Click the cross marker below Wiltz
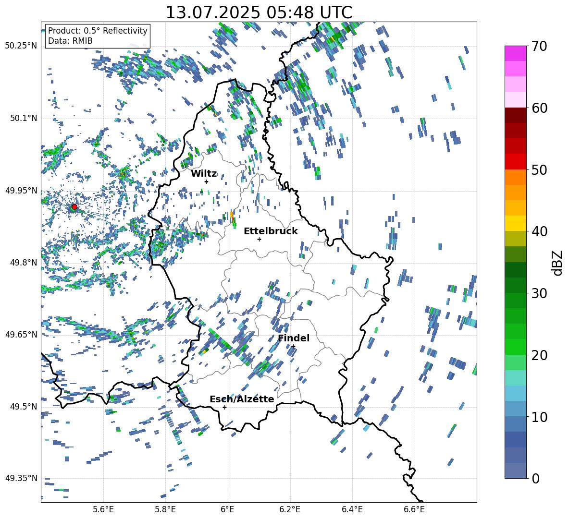This screenshot has width=569, height=519. pos(207,181)
